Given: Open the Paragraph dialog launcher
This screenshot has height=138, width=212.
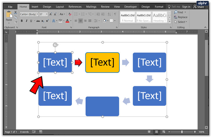Looking at the screenshot, I should tap(116, 27).
